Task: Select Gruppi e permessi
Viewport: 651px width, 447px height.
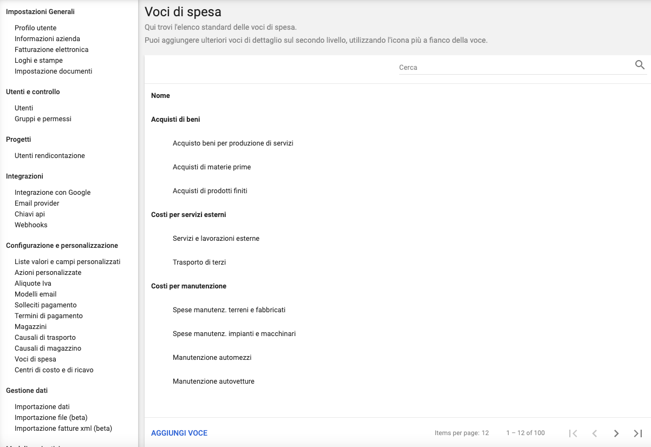Action: click(43, 119)
